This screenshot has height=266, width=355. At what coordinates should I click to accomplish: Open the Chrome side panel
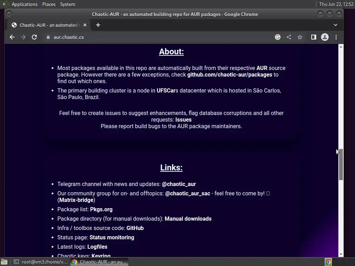[313, 37]
